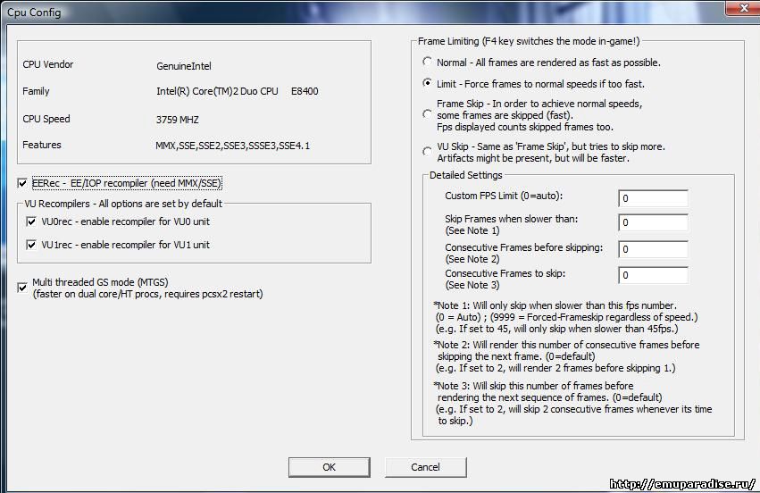
Task: Click the GenuineIntel vendor value
Action: 184,66
